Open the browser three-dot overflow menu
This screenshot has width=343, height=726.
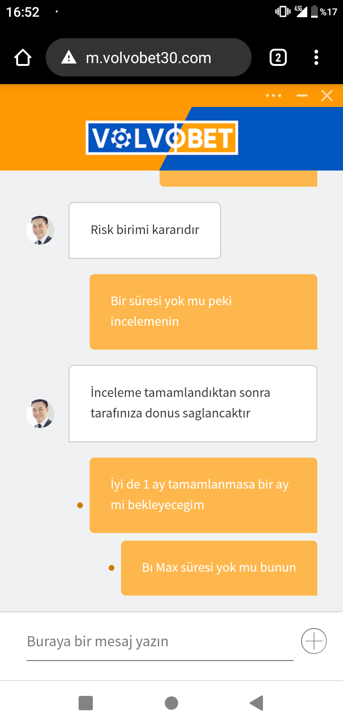coord(316,58)
